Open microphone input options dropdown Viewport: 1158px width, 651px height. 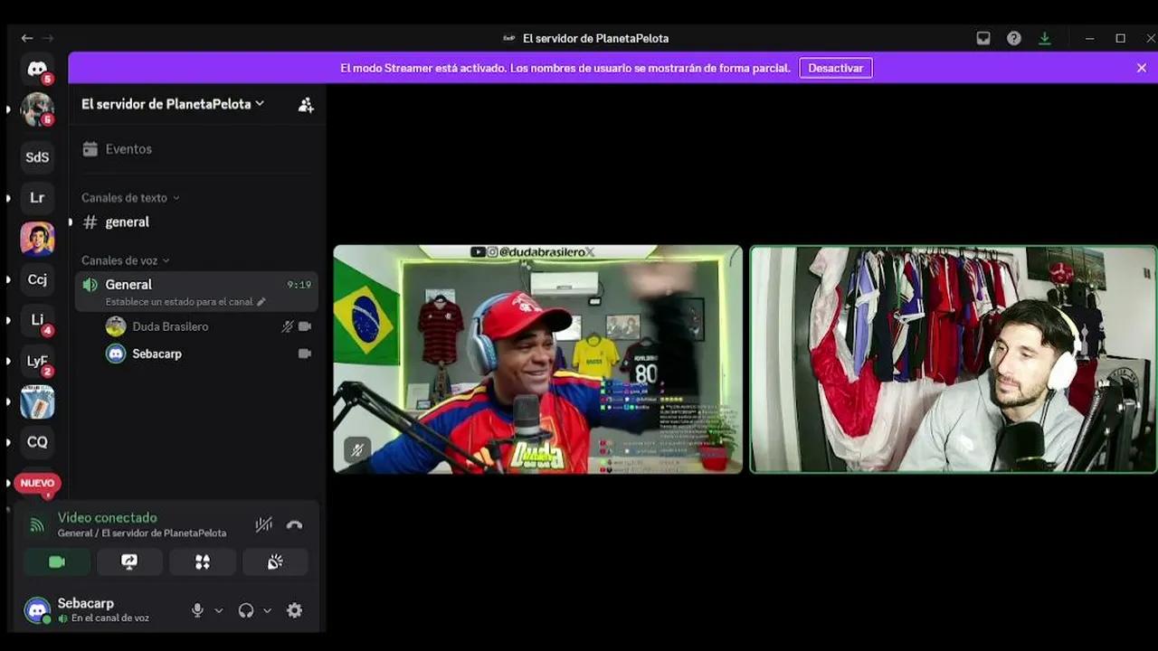pos(218,610)
